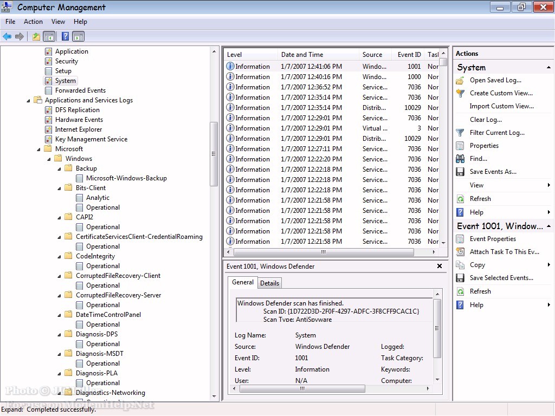The width and height of the screenshot is (555, 416).
Task: Sort events by Date and Time column
Action: coord(318,55)
